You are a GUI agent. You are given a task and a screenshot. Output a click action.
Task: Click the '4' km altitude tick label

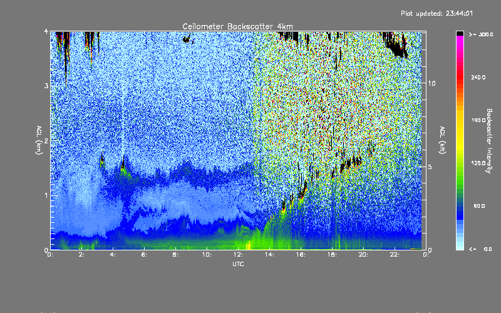[x=46, y=32]
